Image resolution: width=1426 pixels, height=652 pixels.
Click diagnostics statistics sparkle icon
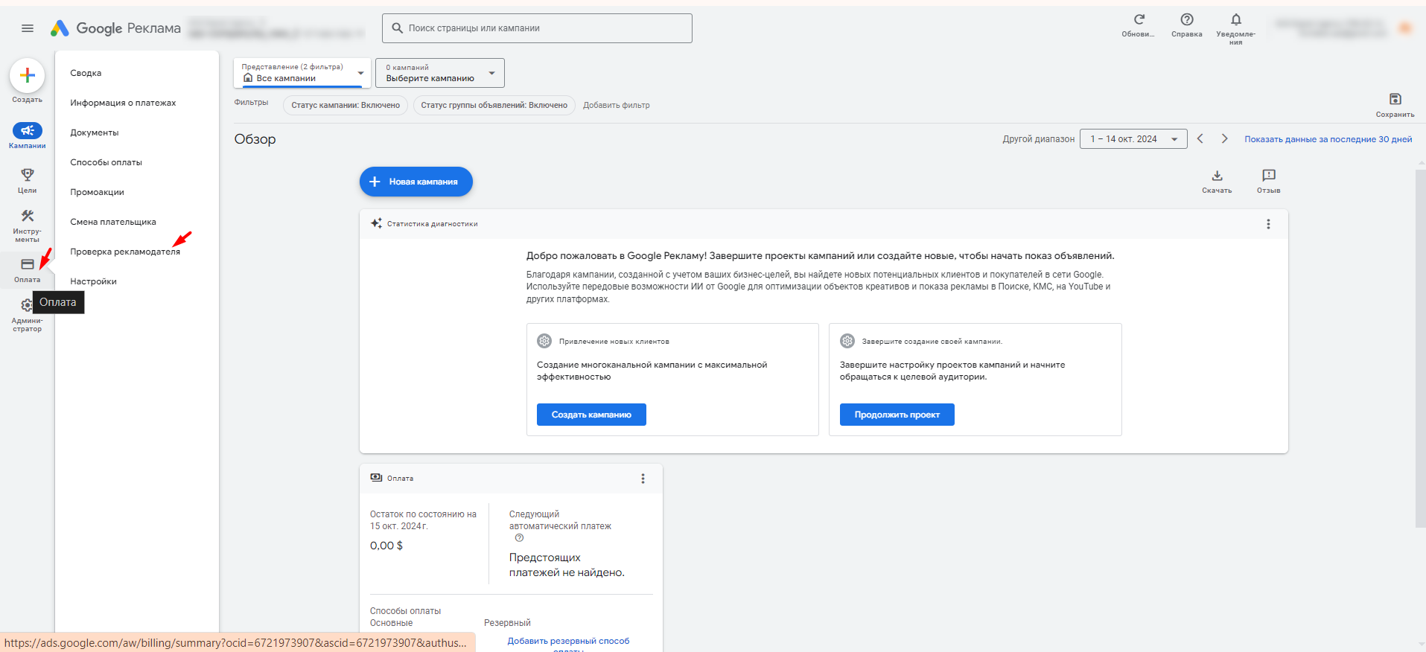click(x=376, y=223)
